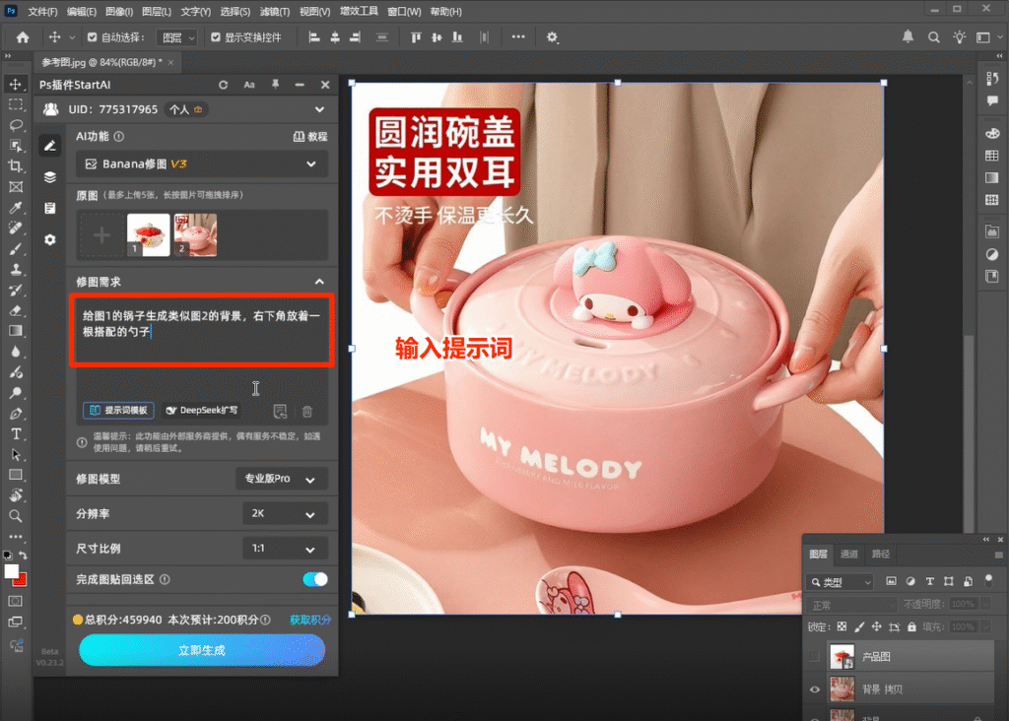This screenshot has height=721, width=1009.
Task: Clear prompt with trash icon
Action: tap(307, 412)
